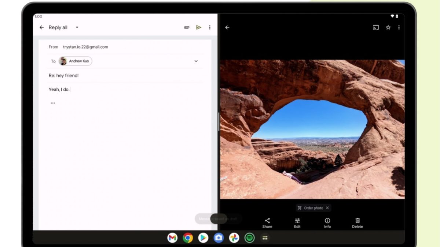Cast the photo using the cast icon
This screenshot has width=440, height=247.
[376, 27]
